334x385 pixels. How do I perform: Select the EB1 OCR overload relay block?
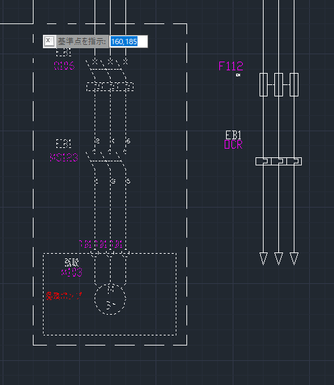pos(278,161)
